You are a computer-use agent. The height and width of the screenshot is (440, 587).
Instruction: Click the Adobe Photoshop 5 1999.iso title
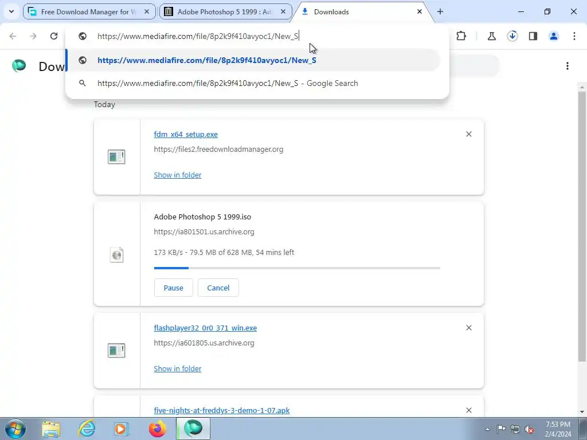[x=202, y=217]
